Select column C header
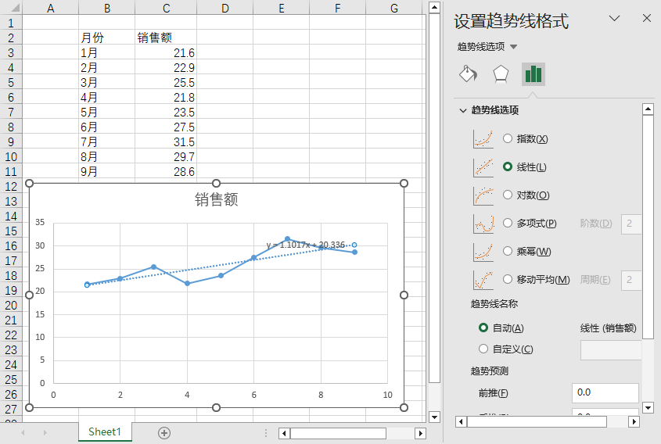The width and height of the screenshot is (661, 444). coord(166,8)
